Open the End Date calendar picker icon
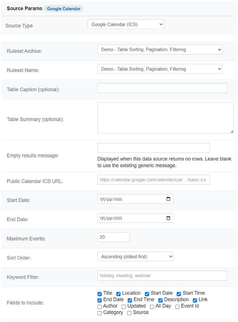This screenshot has width=238, height=322. pos(168,218)
